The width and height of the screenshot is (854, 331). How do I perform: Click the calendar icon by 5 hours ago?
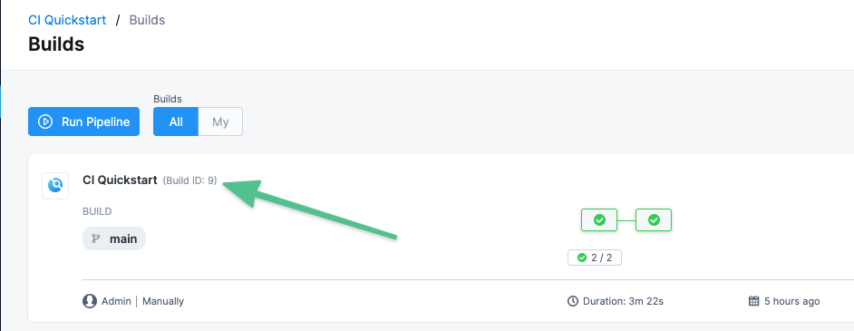[753, 301]
